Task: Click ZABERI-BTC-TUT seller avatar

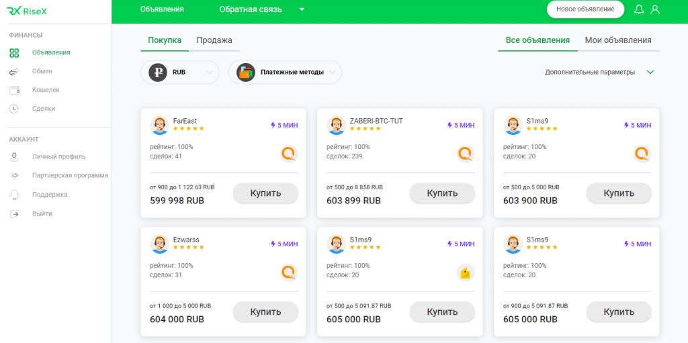Action: [337, 126]
